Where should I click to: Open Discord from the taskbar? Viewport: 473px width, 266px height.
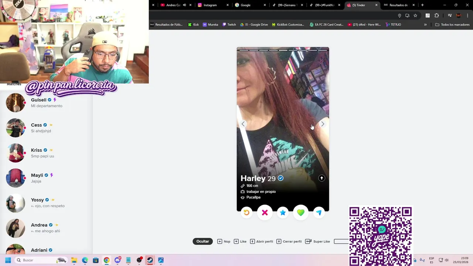pyautogui.click(x=118, y=260)
